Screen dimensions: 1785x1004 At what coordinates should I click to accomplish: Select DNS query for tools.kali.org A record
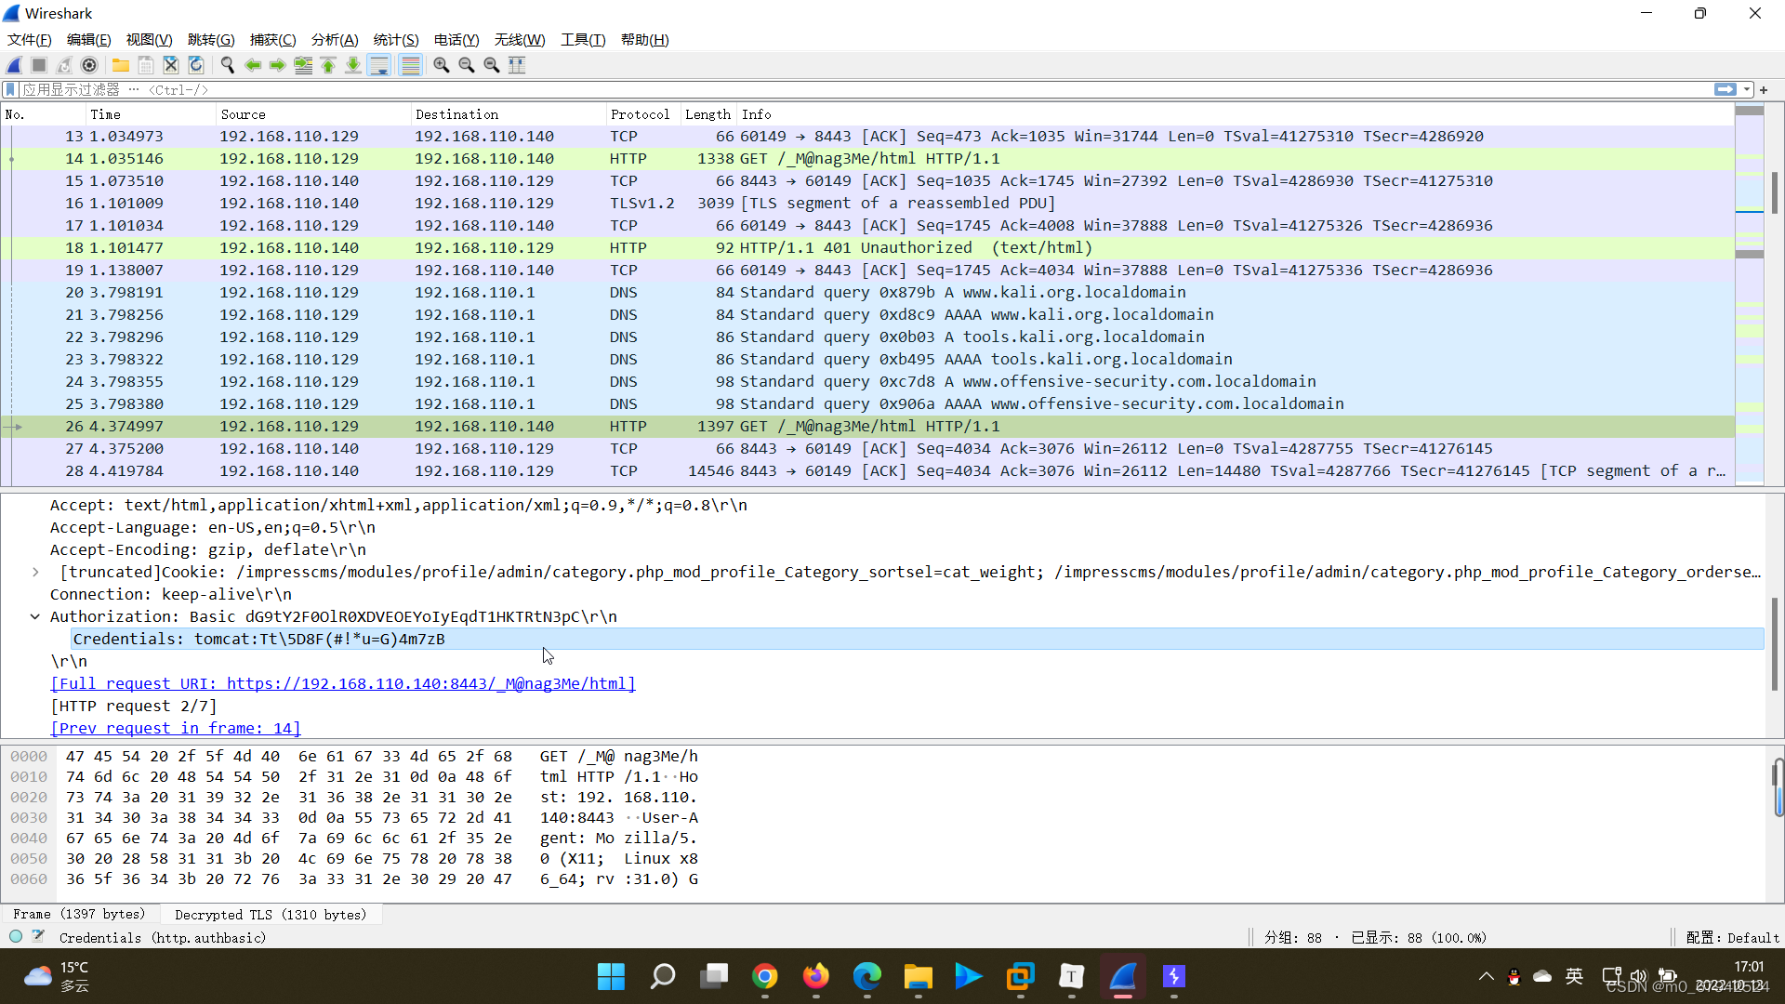pyautogui.click(x=867, y=337)
